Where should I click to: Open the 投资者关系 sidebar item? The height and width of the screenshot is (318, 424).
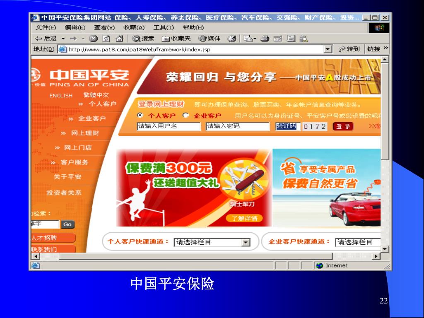click(x=64, y=193)
